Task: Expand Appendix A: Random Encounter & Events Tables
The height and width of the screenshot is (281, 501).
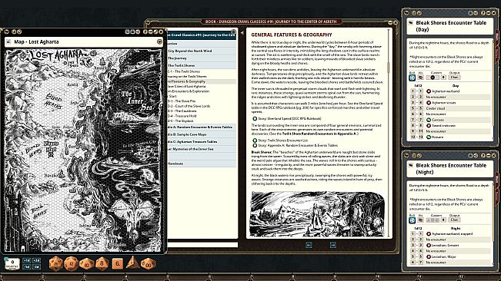Action: pos(202,127)
